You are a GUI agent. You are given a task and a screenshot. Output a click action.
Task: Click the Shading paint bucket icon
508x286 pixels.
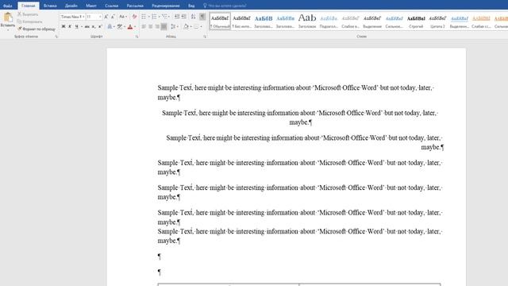pos(186,26)
